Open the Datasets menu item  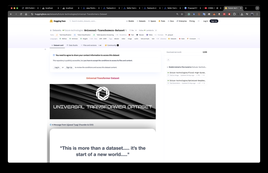coord(141,21)
